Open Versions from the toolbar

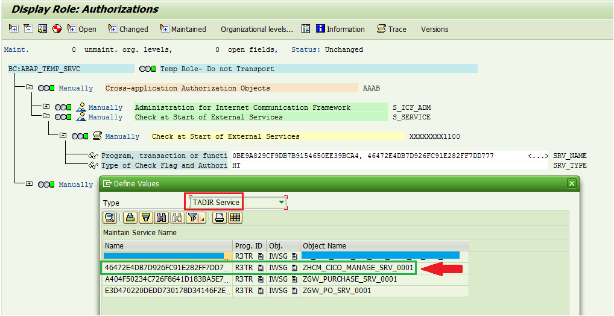(435, 30)
